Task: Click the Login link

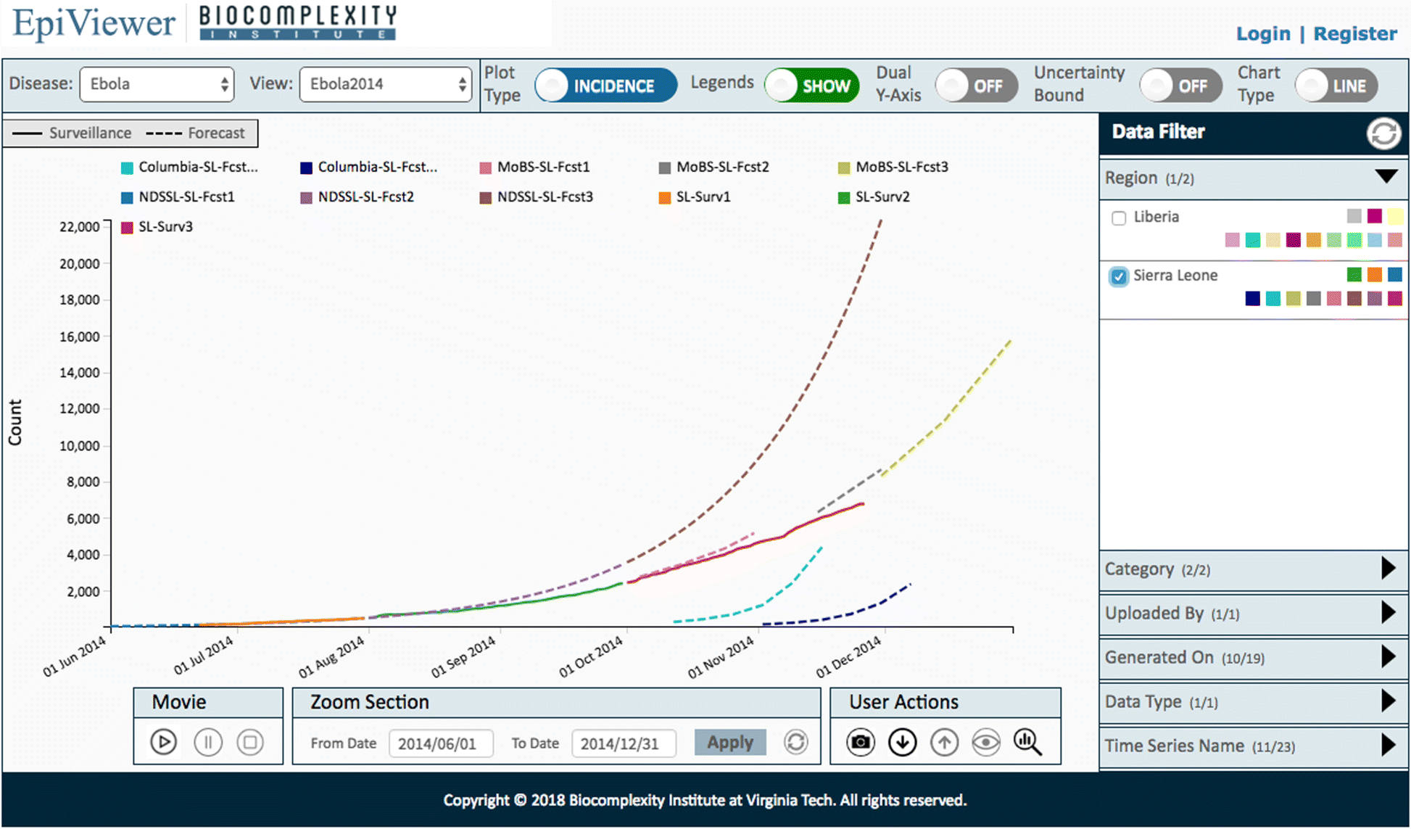Action: click(1263, 34)
